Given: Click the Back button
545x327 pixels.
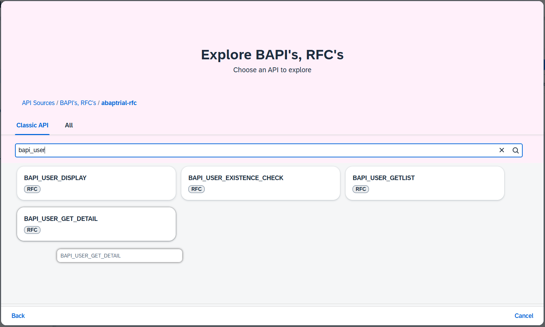Looking at the screenshot, I should point(18,315).
